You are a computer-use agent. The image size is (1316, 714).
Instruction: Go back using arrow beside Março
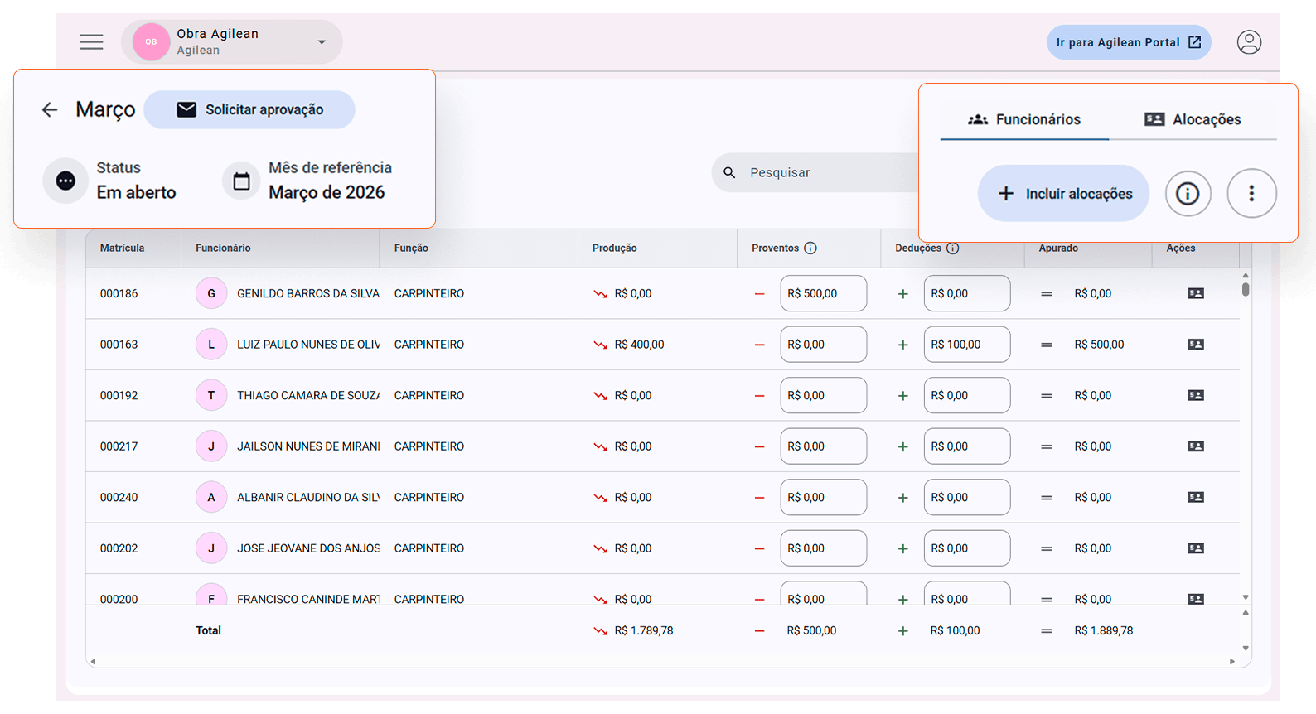(50, 109)
